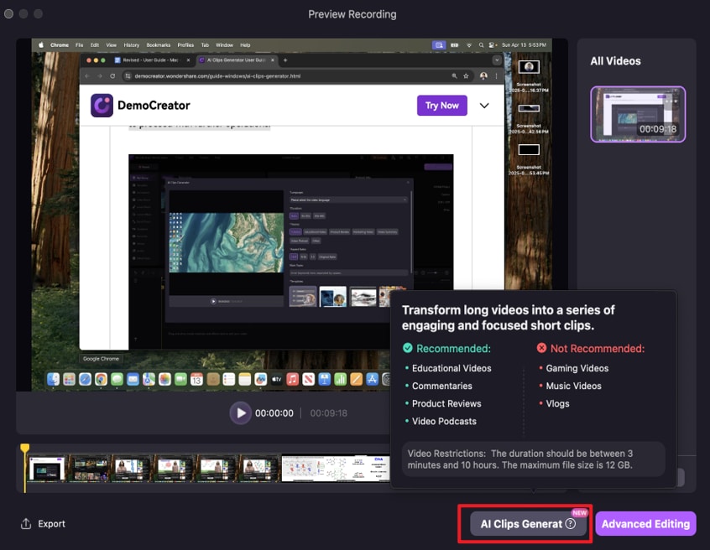Viewport: 710px width, 550px height.
Task: Click the Launchpad icon in the recorded Dock
Action: [x=69, y=379]
